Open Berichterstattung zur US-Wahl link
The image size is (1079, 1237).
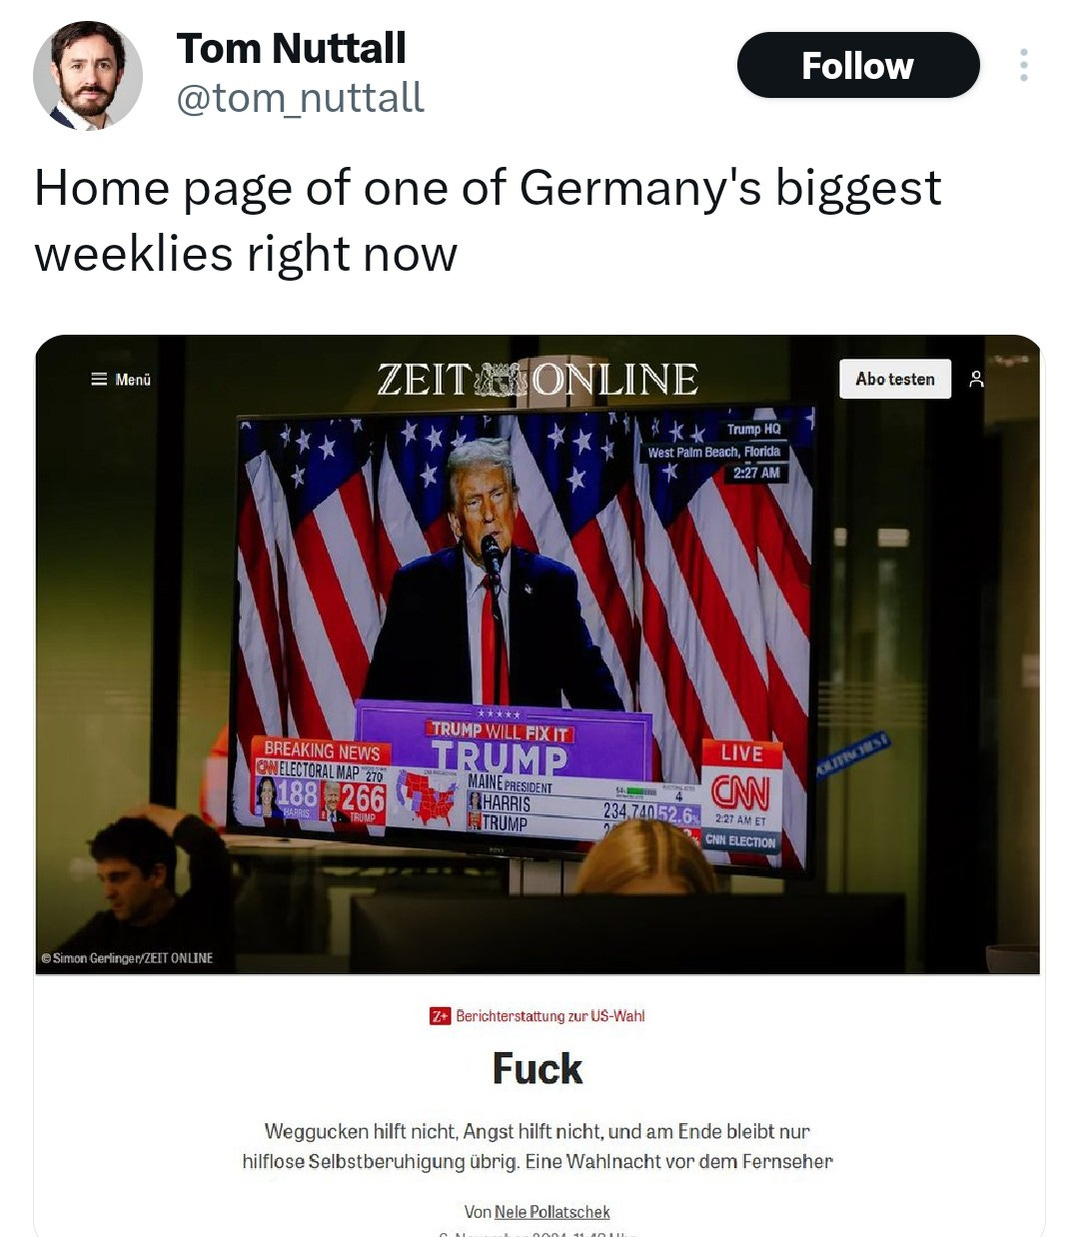(x=550, y=1016)
